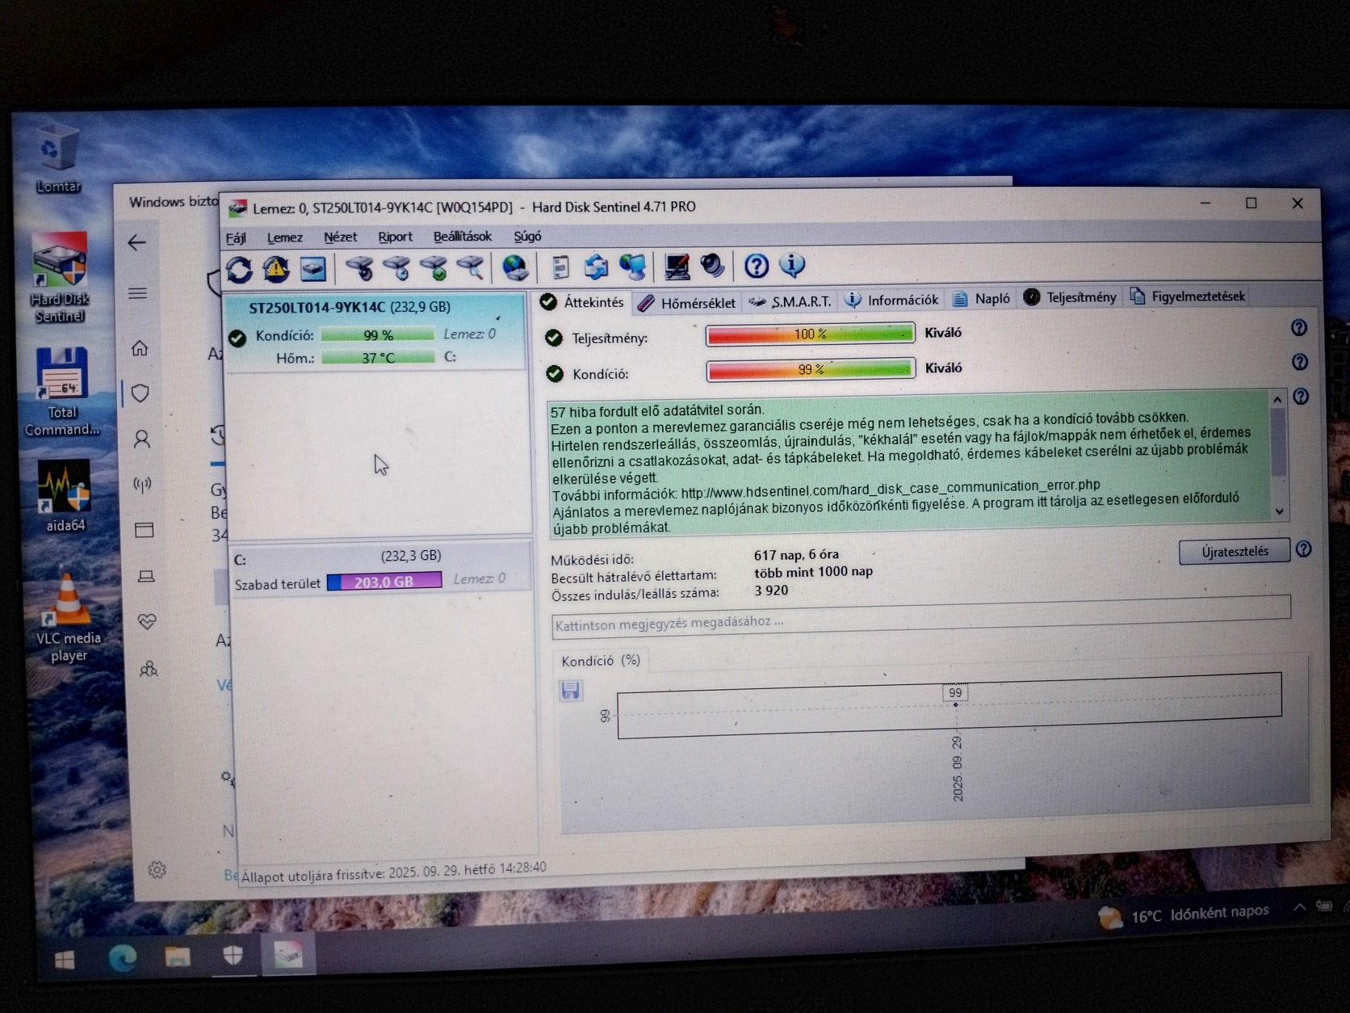Open the help question mark toolbar icon
The height and width of the screenshot is (1013, 1350).
[756, 266]
